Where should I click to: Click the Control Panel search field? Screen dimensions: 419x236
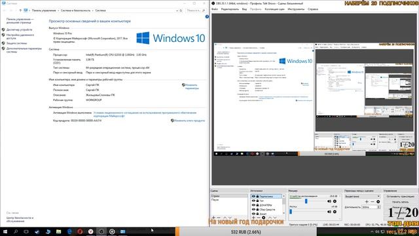(x=196, y=10)
